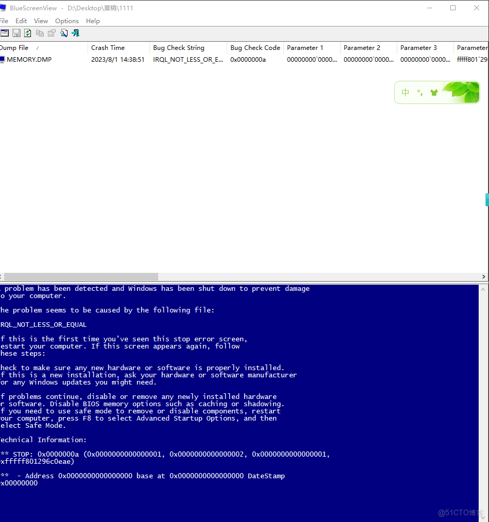Click the Exit door toolbar icon

point(76,33)
